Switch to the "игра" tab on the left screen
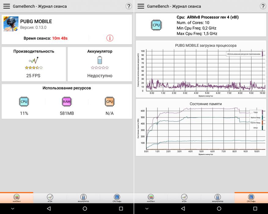The image size is (268, 214). (50, 198)
